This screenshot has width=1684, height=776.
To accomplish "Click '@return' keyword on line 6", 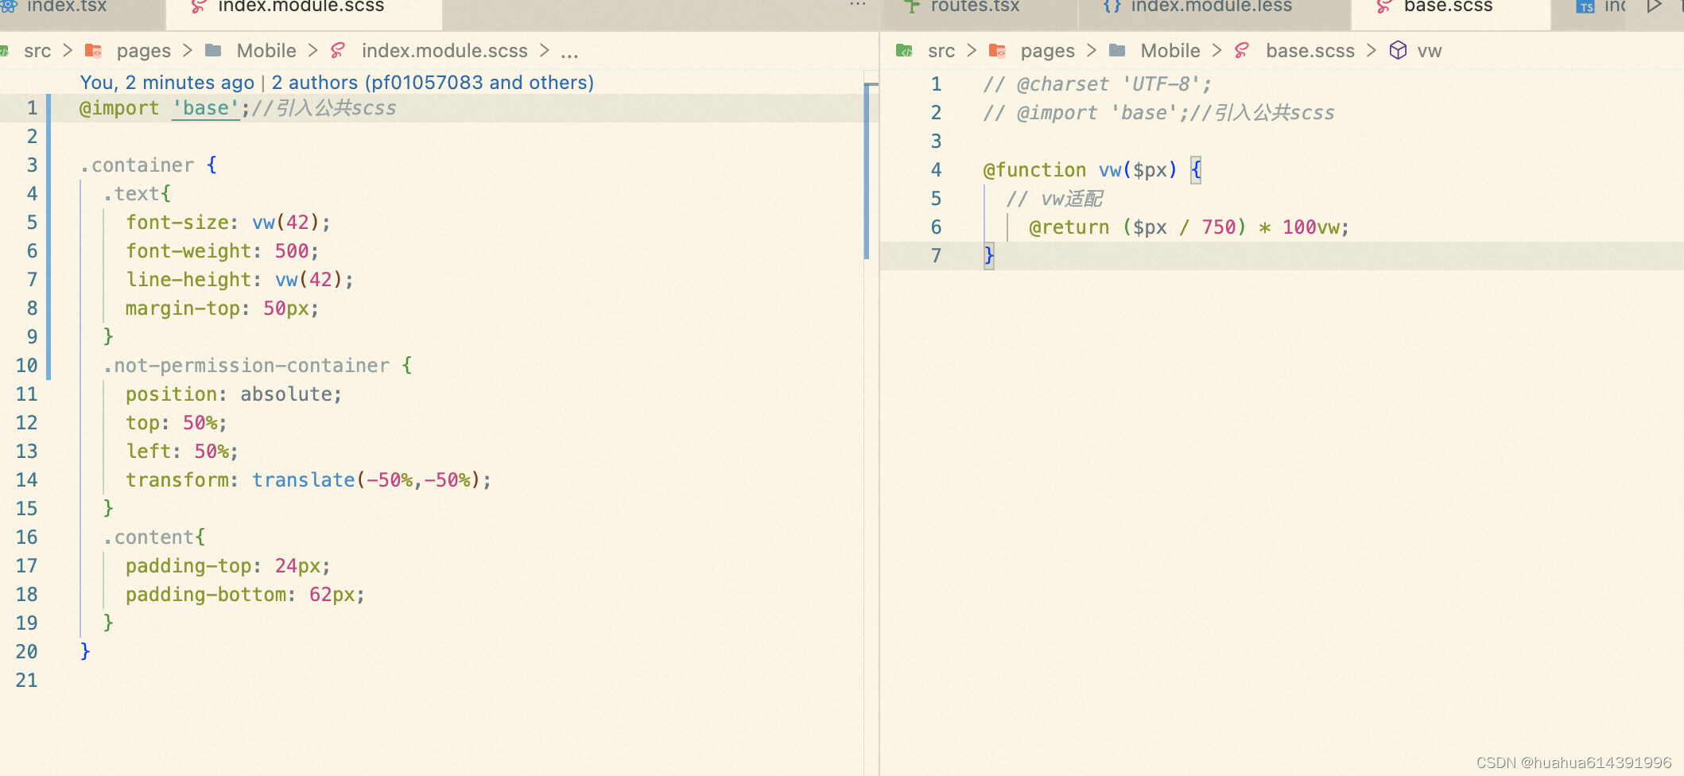I will (x=1069, y=227).
